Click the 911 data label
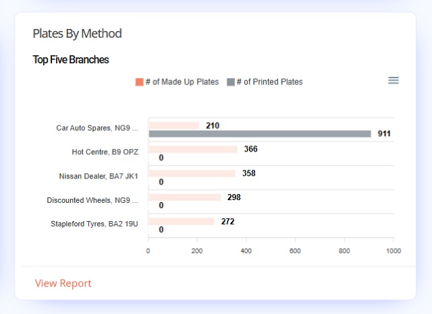 [384, 134]
